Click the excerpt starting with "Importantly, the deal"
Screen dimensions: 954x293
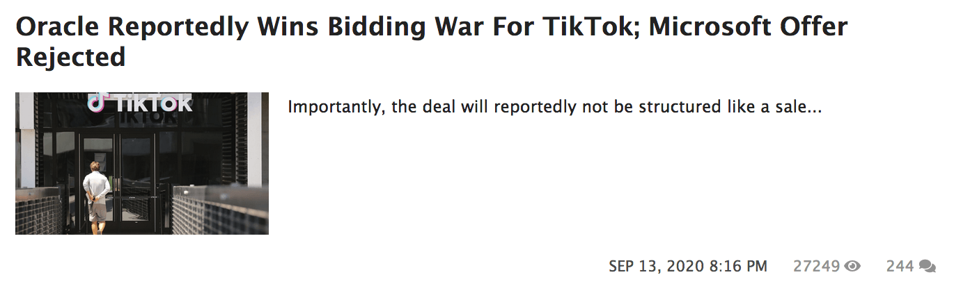(555, 108)
